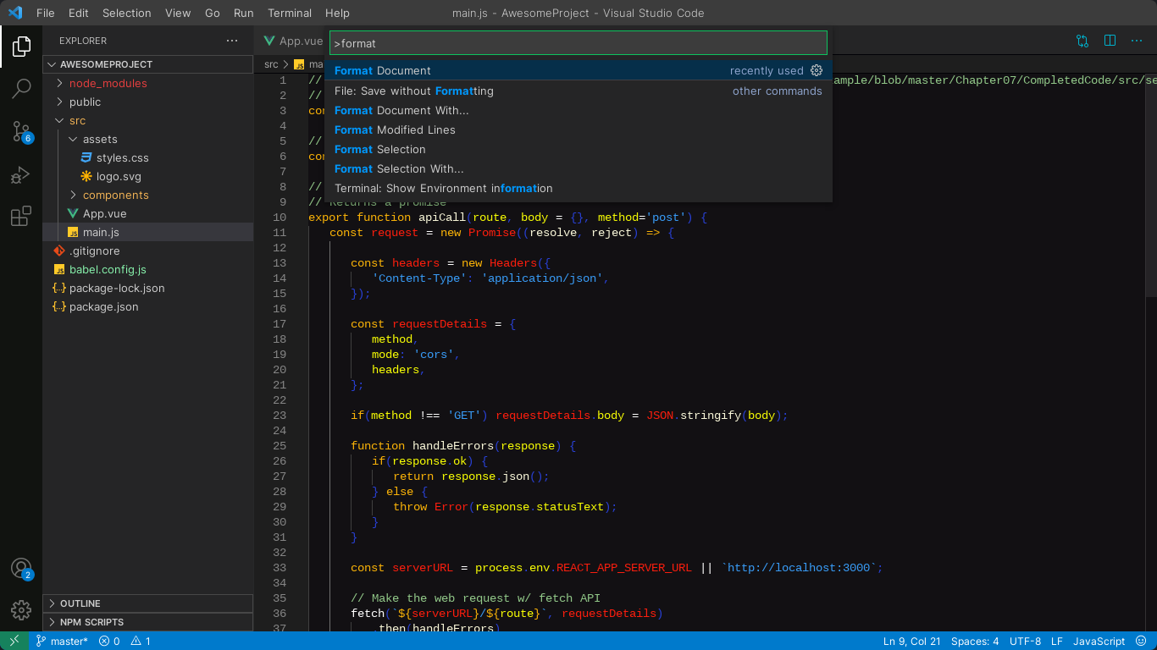Open Explorer more actions ellipsis
Image resolution: width=1157 pixels, height=650 pixels.
[232, 41]
